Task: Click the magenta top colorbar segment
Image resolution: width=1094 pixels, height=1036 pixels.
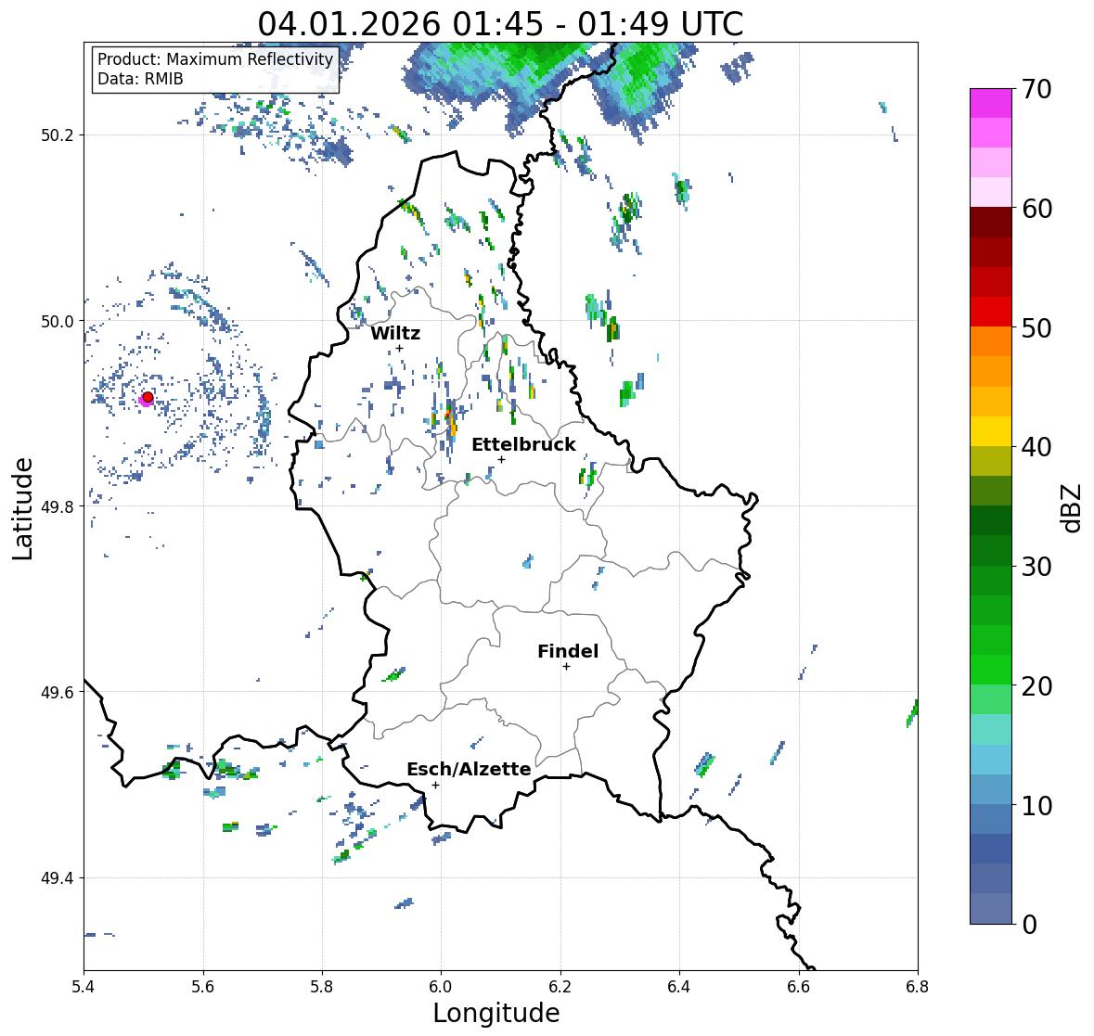Action: click(x=991, y=104)
